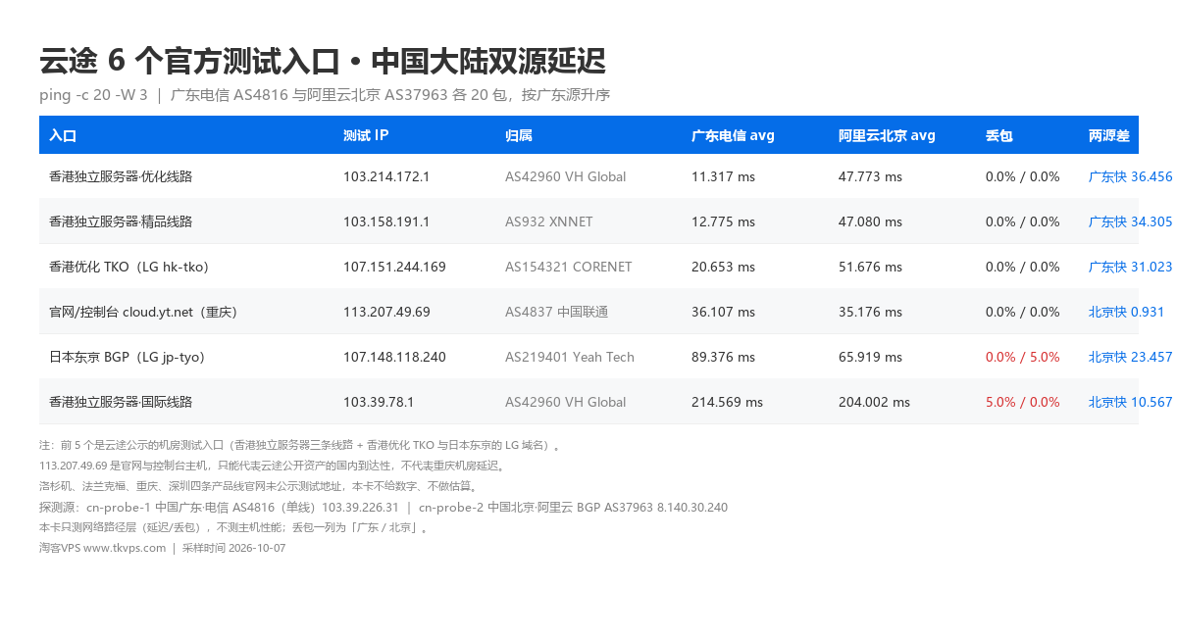Click the note line starting 注：前 5 个
The width and height of the screenshot is (1177, 639).
coord(299,445)
